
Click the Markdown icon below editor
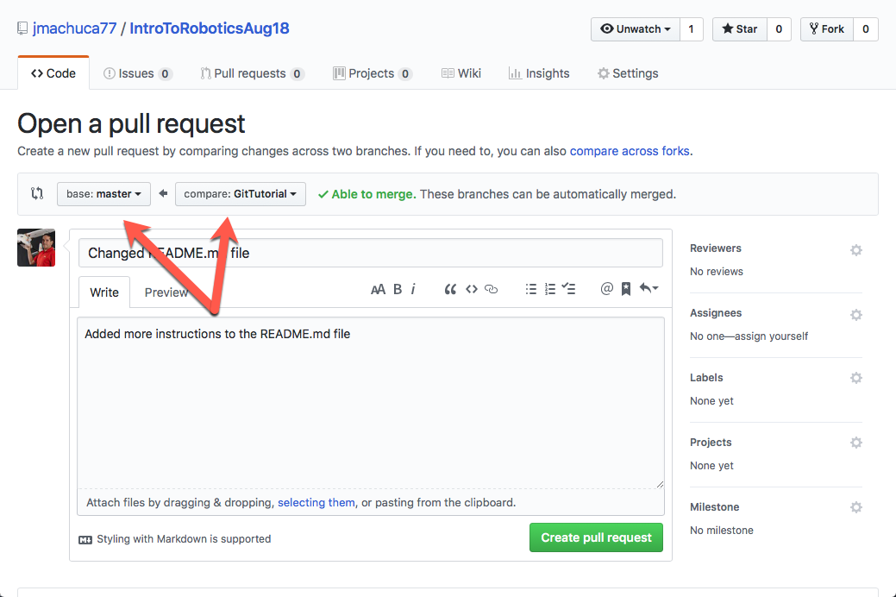(85, 540)
